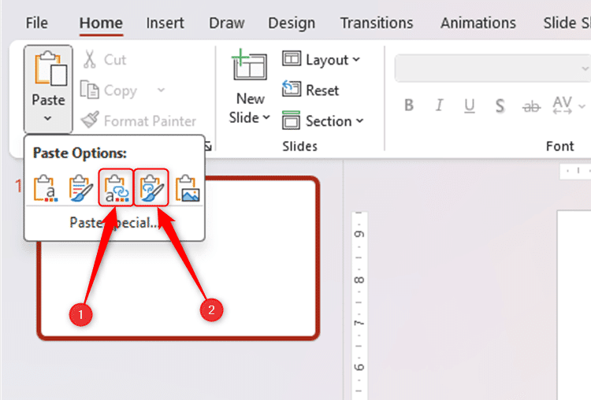
Task: Open the File tab
Action: [36, 23]
